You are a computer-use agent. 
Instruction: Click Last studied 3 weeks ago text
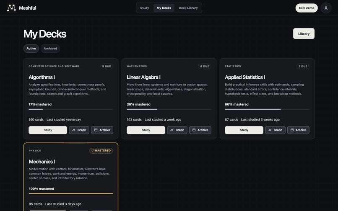[260, 120]
